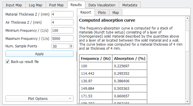193x106 pixels.
Task: Open the Data Visualization tab
Action: pos(102,5)
